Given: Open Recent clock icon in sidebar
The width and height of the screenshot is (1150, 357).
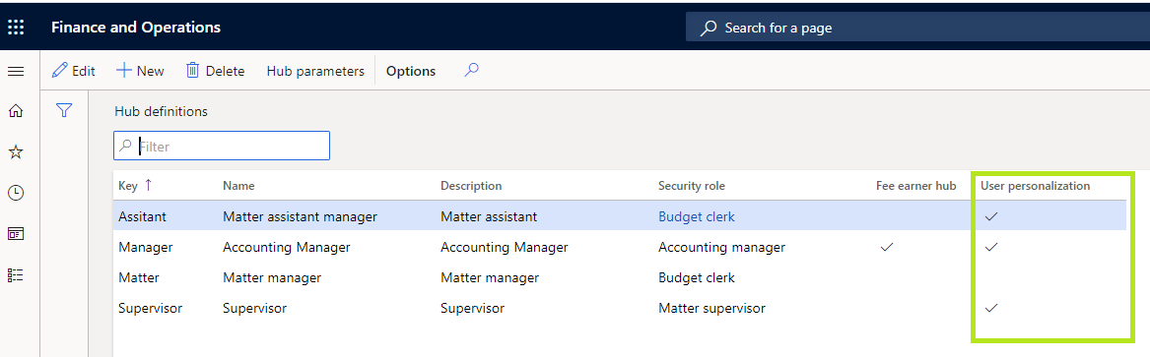Looking at the screenshot, I should [16, 193].
